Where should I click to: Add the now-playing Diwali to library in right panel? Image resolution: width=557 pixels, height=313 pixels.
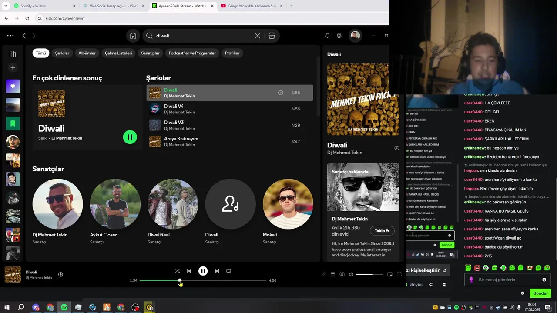(396, 148)
